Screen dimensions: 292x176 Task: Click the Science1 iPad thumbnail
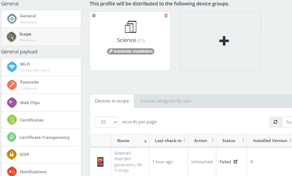click(x=100, y=162)
